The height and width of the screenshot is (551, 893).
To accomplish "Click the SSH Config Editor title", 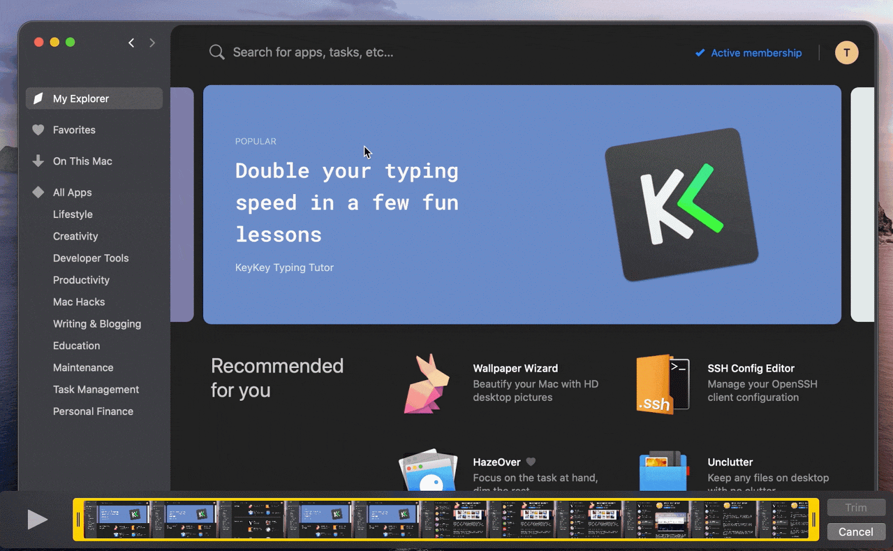I will point(751,369).
